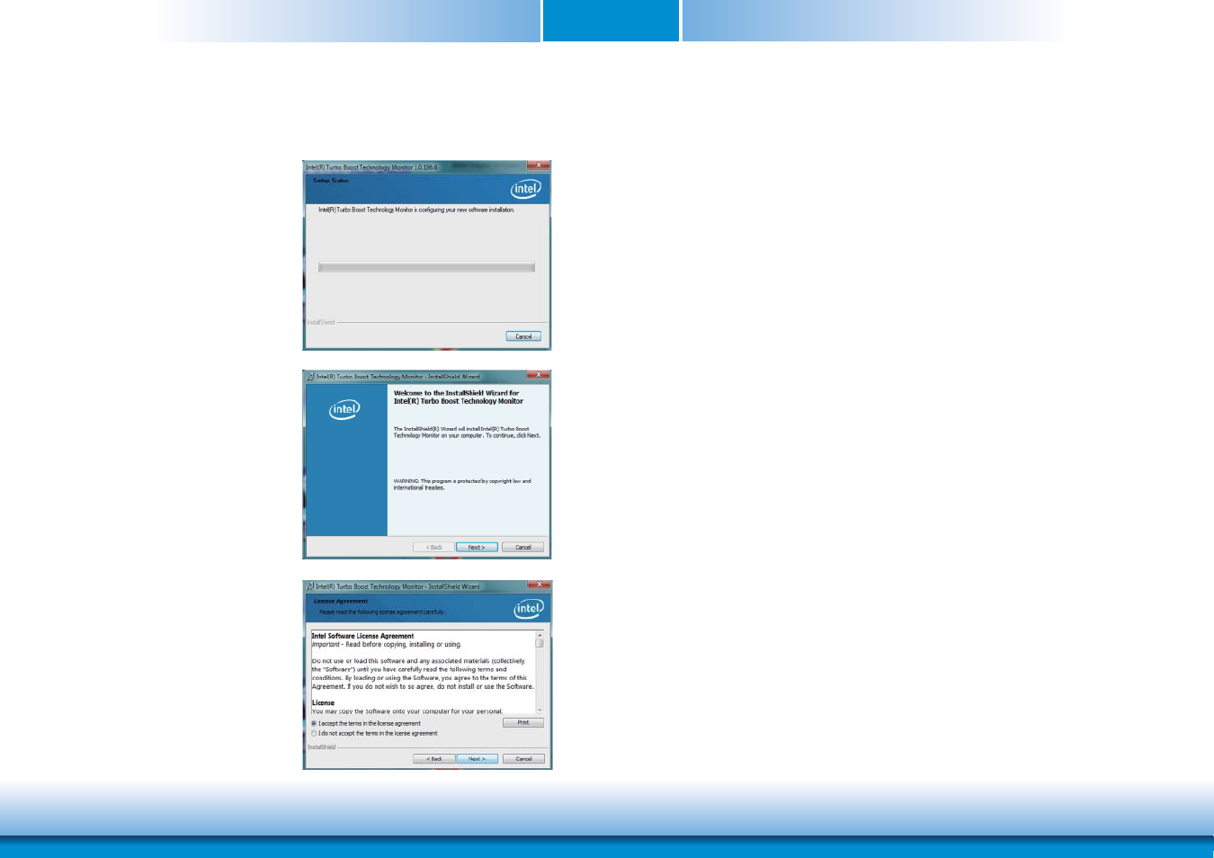Click the Print button in License Agreement dialog
The image size is (1214, 858).
coord(523,723)
